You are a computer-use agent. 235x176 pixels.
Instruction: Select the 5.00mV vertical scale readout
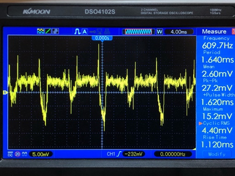point(41,154)
